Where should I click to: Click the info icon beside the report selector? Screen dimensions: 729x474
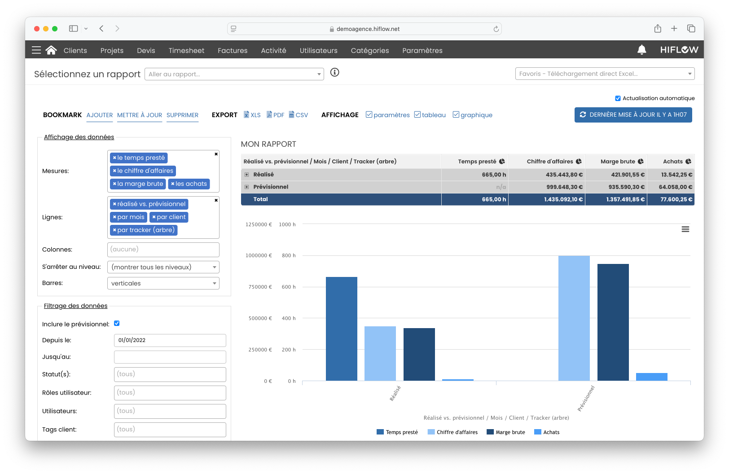click(334, 72)
